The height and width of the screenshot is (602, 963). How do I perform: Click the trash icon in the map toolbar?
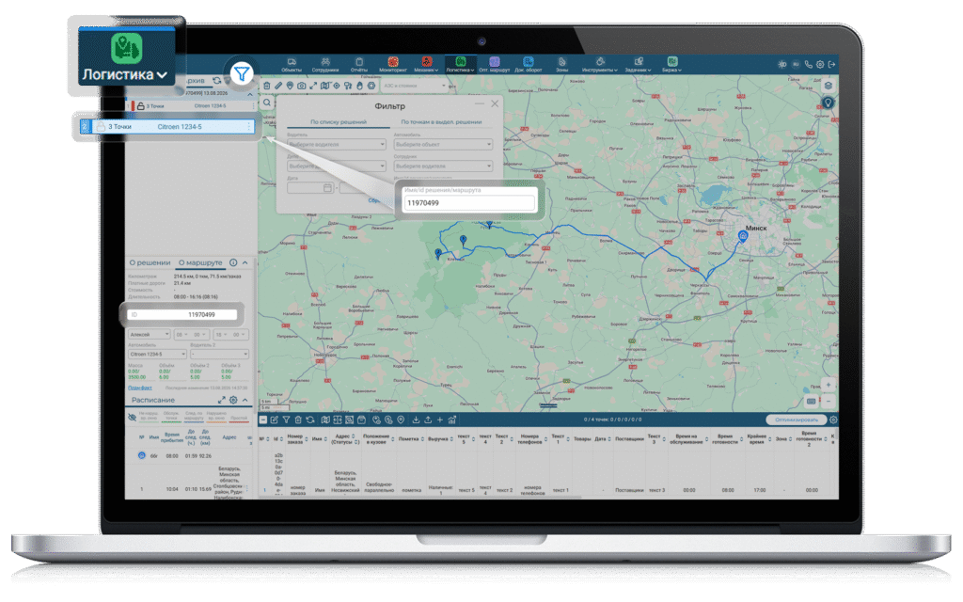click(x=266, y=86)
